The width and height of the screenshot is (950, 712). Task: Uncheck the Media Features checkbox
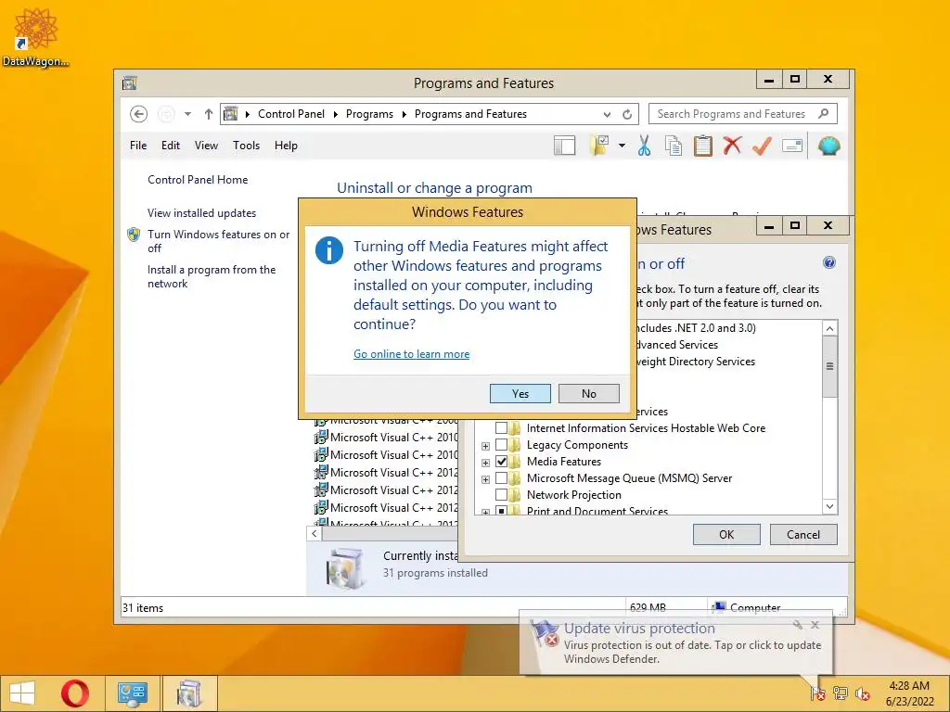[x=501, y=462]
